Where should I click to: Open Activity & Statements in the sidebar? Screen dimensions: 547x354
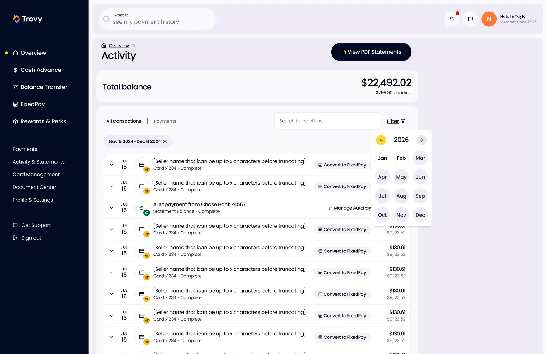tap(39, 162)
